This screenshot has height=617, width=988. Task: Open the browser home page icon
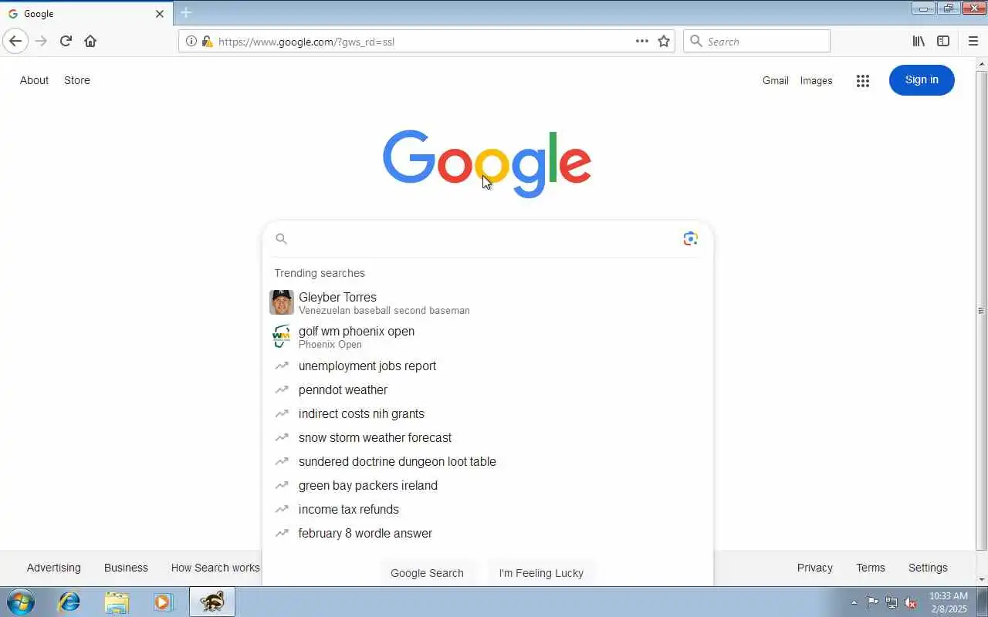pyautogui.click(x=90, y=41)
